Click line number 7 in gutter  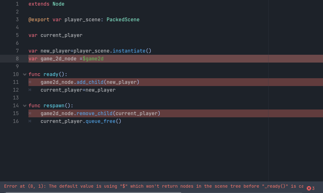[17, 51]
